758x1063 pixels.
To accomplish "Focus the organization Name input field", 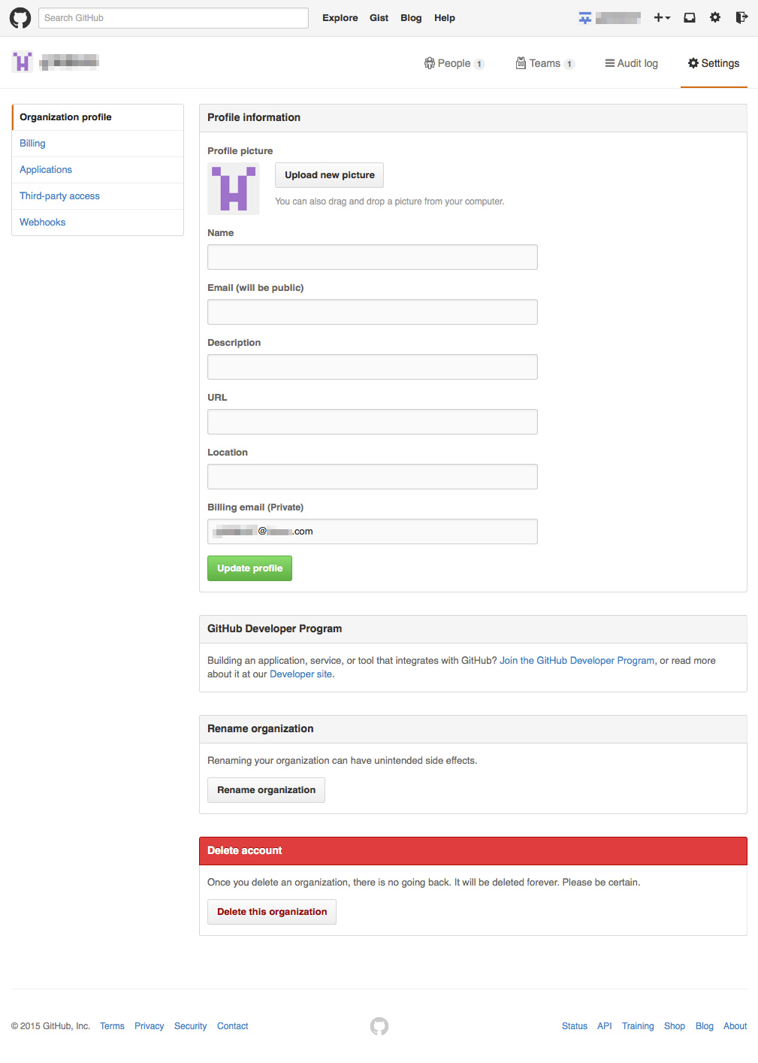I will click(x=372, y=257).
